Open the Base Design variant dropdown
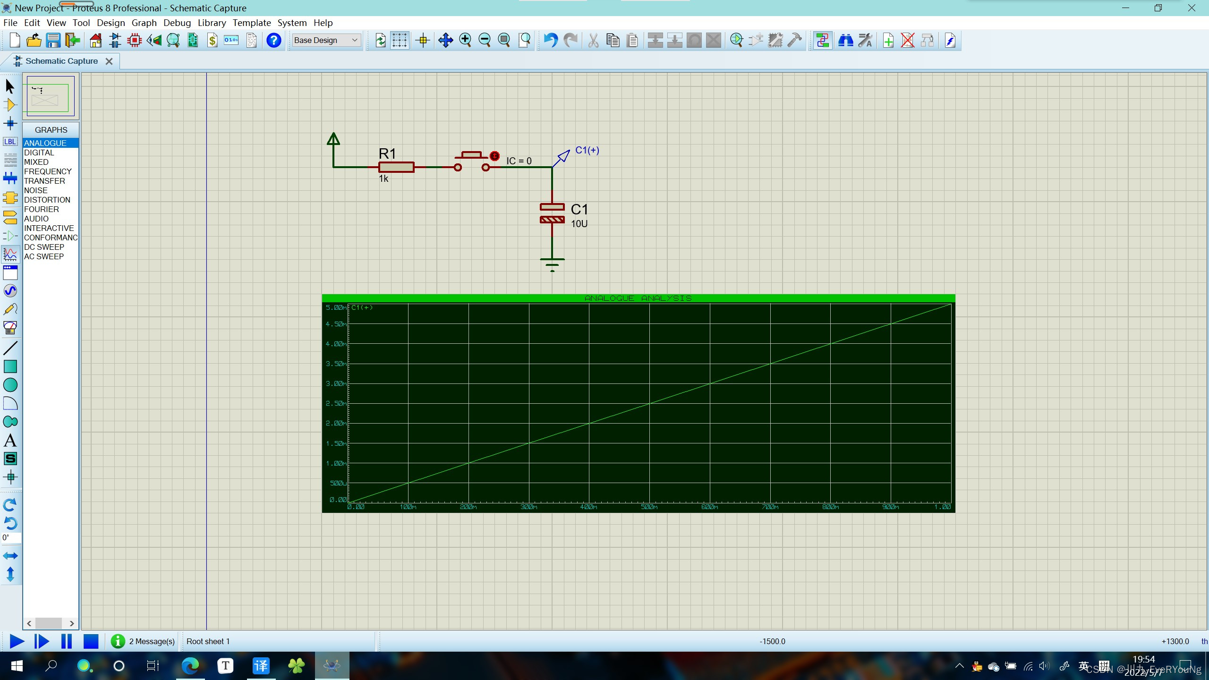The image size is (1209, 680). pos(326,40)
